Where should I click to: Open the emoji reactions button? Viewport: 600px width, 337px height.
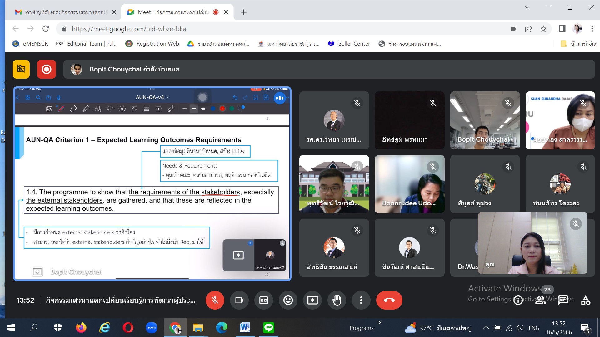tap(288, 300)
